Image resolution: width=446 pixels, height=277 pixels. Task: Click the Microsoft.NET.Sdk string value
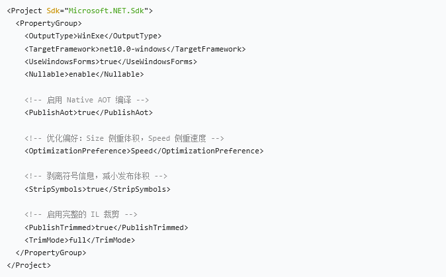[107, 11]
